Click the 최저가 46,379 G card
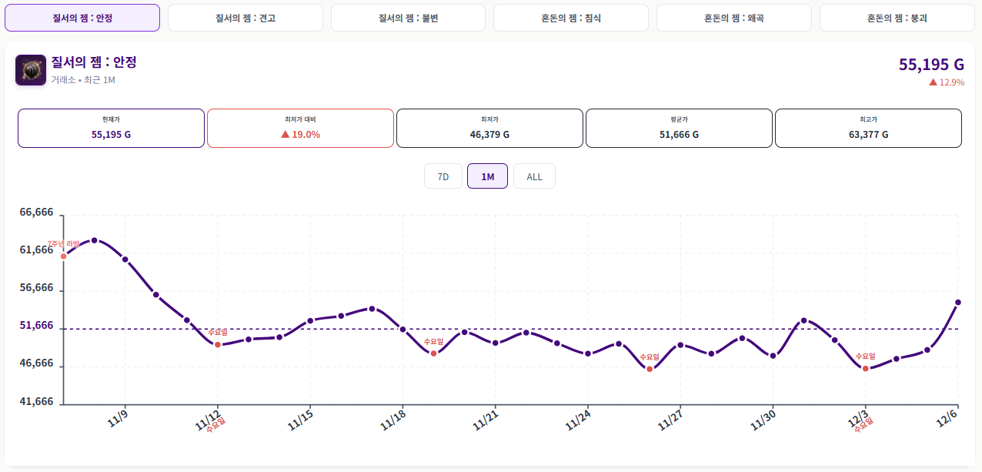The height and width of the screenshot is (472, 982). 489,128
